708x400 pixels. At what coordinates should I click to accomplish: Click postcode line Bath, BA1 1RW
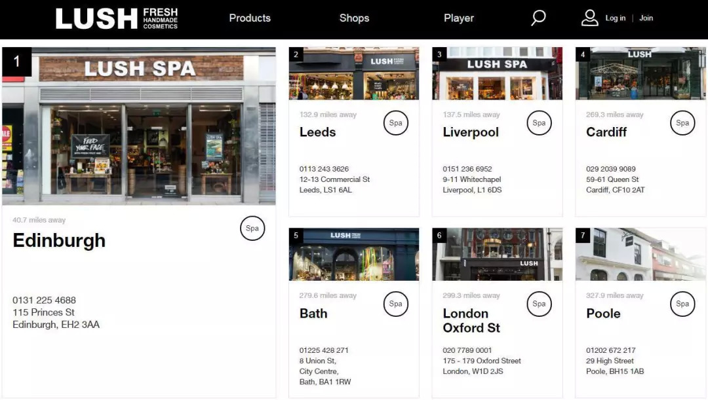pyautogui.click(x=325, y=382)
